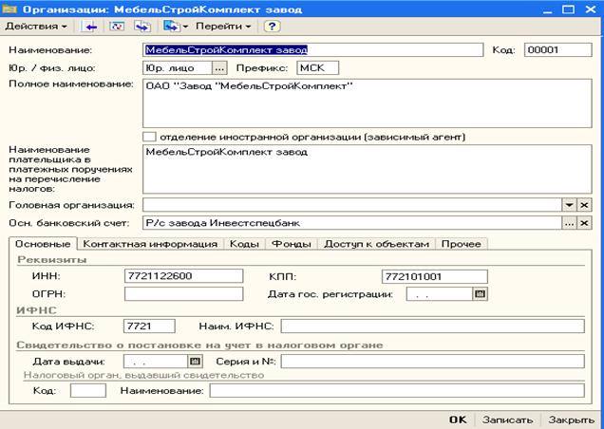Screen dimensions: 604x429
Task: Clear the Осн. банковский счет field
Action: click(584, 223)
